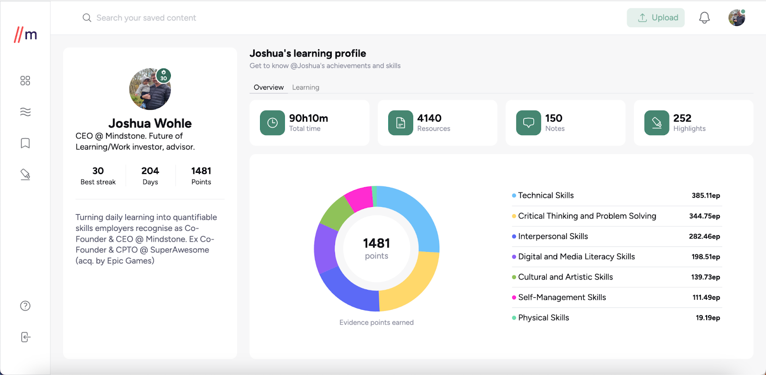
Task: Switch to the Overview tab
Action: pos(269,87)
